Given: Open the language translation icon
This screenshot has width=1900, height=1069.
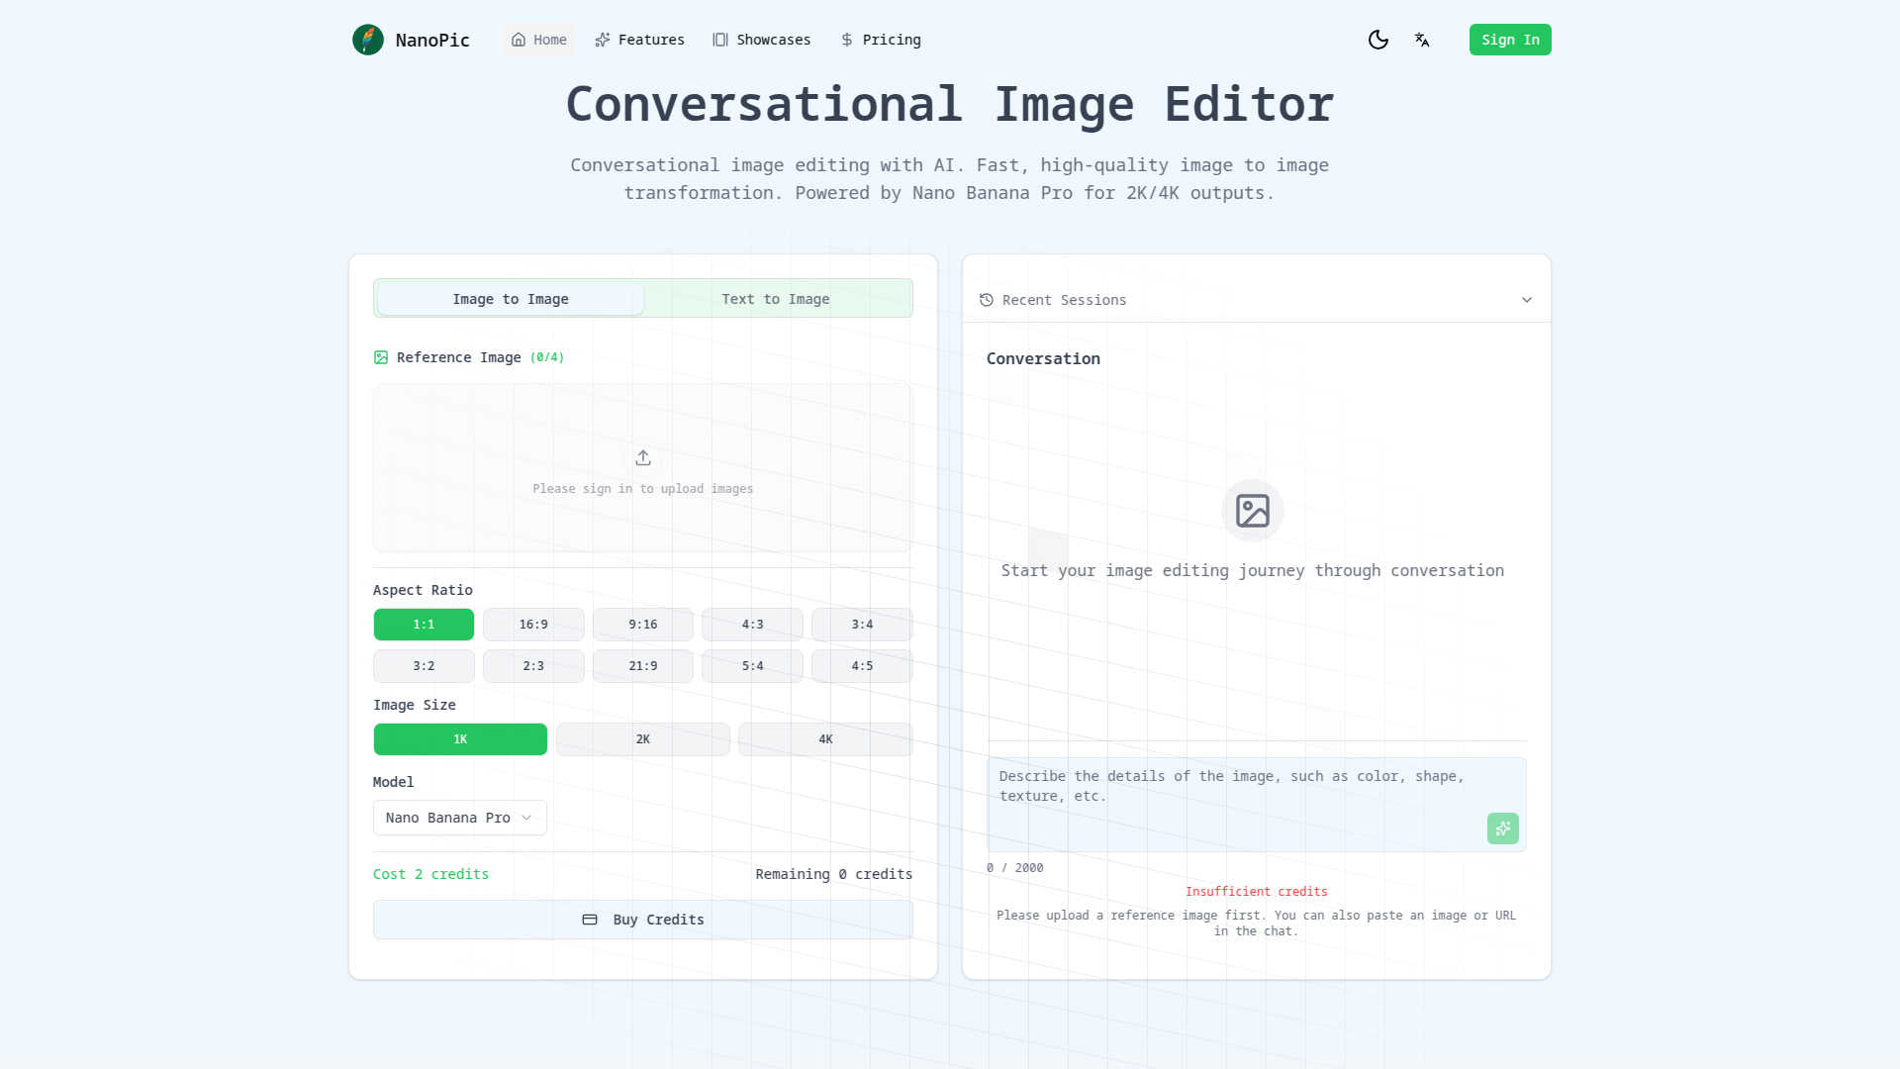Looking at the screenshot, I should point(1422,40).
